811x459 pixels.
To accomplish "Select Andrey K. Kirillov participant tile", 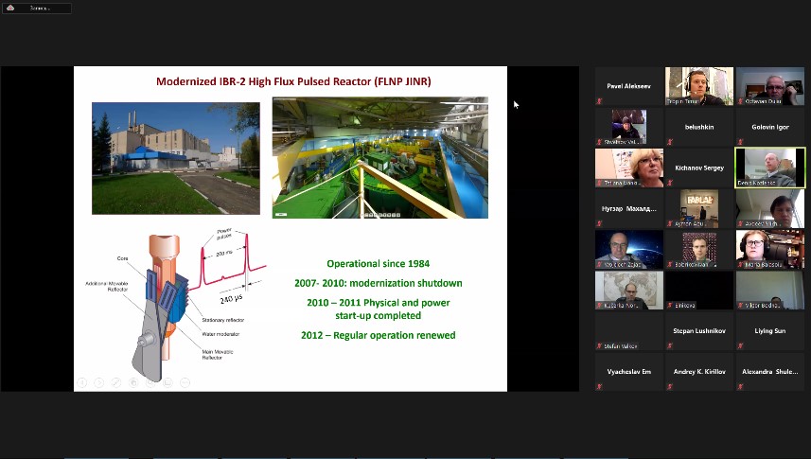I will click(699, 372).
